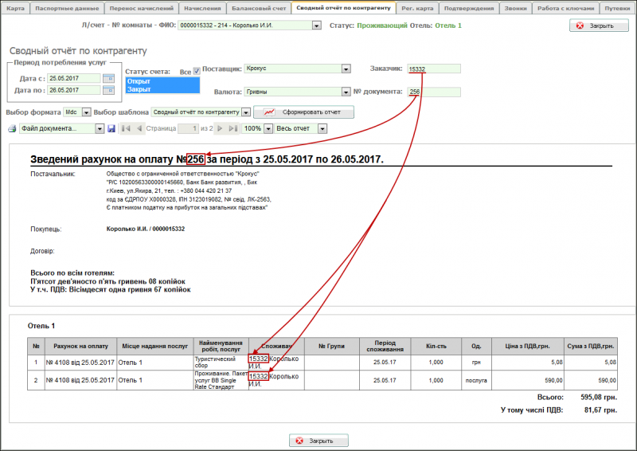Go to the next report page
The width and height of the screenshot is (637, 451).
[220, 128]
